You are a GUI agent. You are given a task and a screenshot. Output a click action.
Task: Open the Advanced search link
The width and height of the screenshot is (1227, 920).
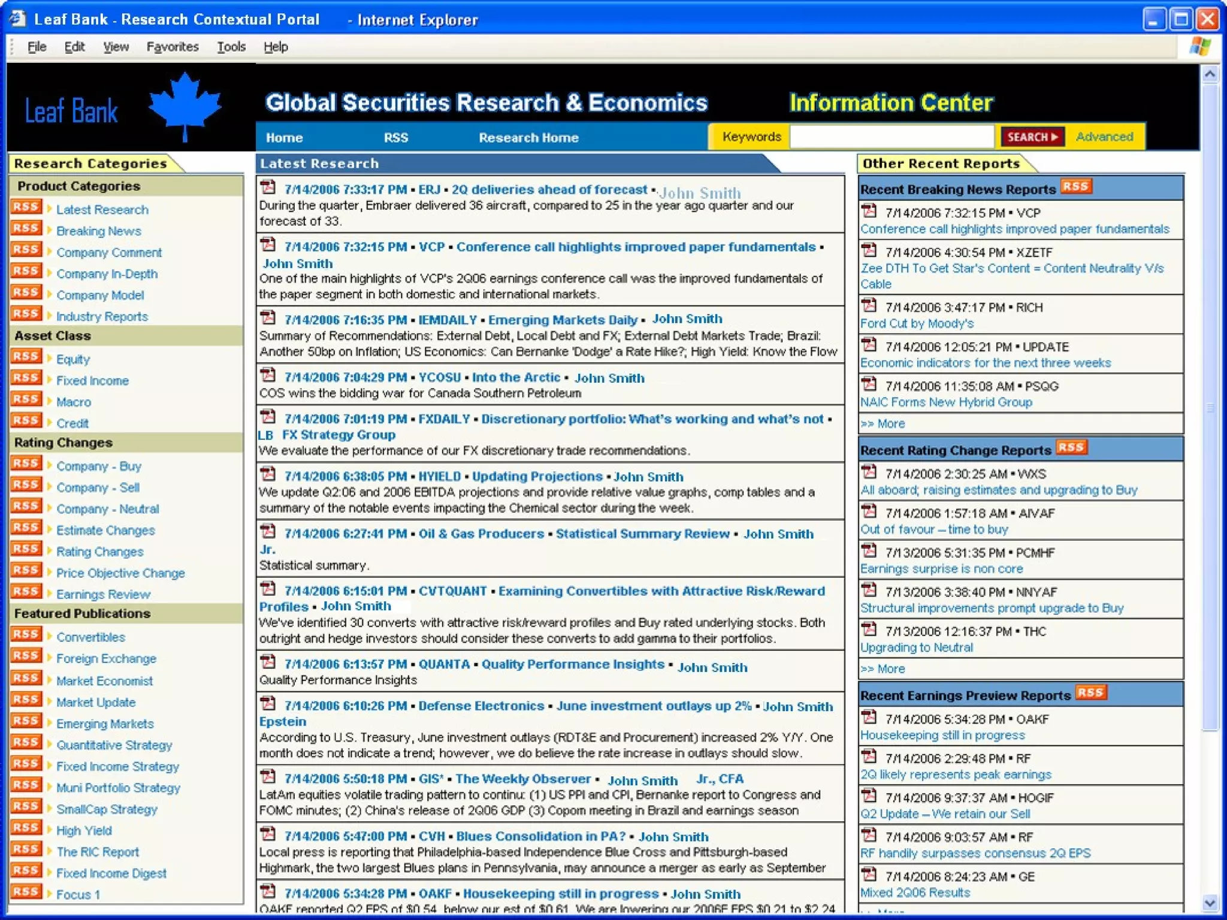pos(1104,137)
